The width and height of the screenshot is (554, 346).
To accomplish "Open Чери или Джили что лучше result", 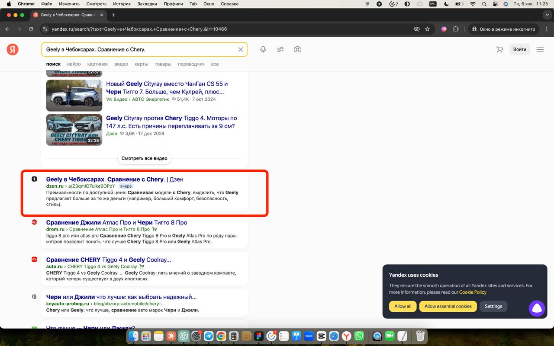I will pos(122,297).
